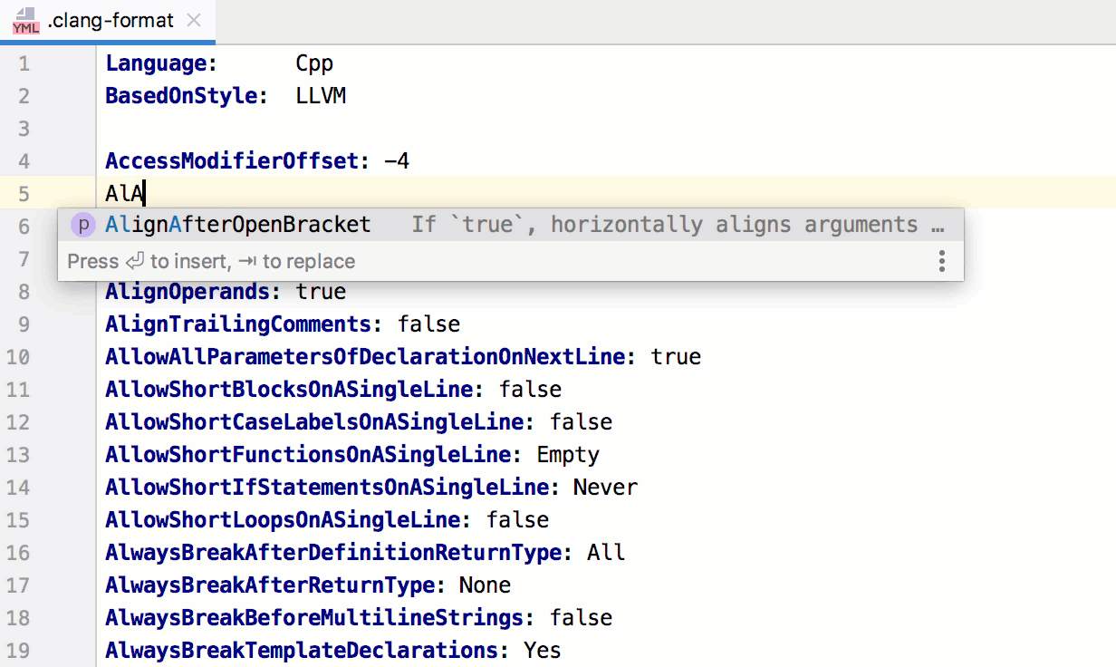Click the purple property icon in completion popup
The image size is (1116, 667).
tap(83, 225)
